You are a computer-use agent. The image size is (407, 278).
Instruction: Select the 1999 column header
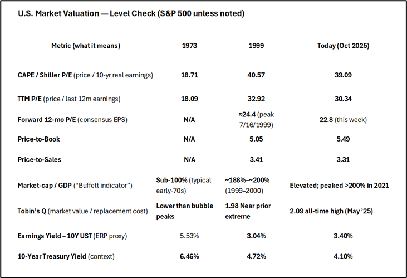pos(251,46)
